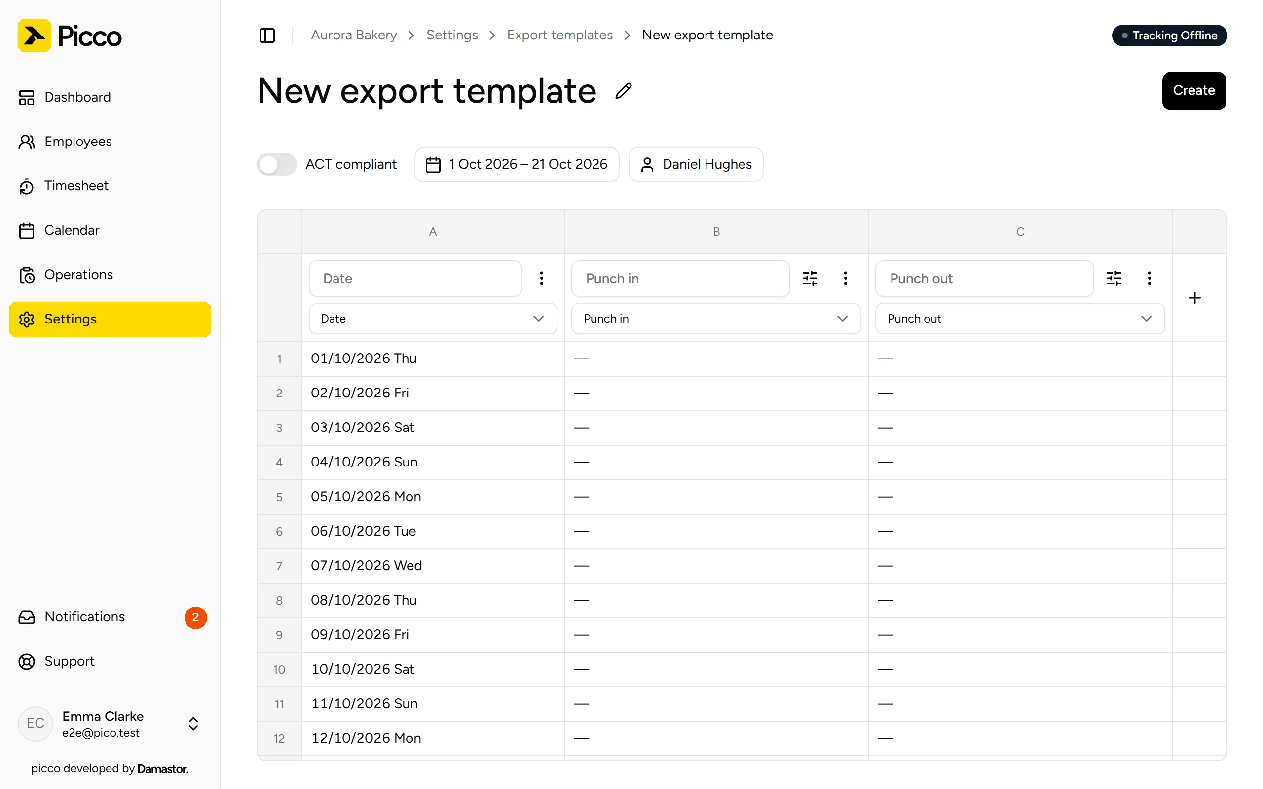The image size is (1263, 789).
Task: Click cell 08/10/2026 Thu
Action: click(x=433, y=600)
